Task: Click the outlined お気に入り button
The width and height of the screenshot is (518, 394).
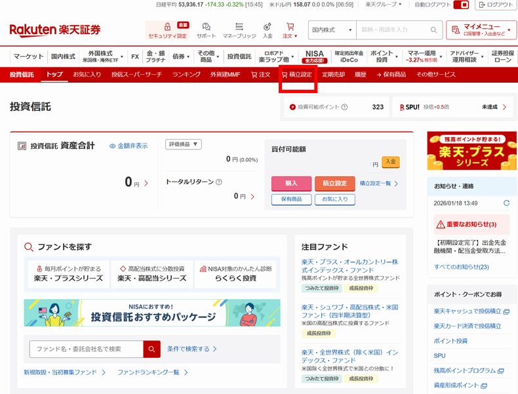Action: point(334,199)
